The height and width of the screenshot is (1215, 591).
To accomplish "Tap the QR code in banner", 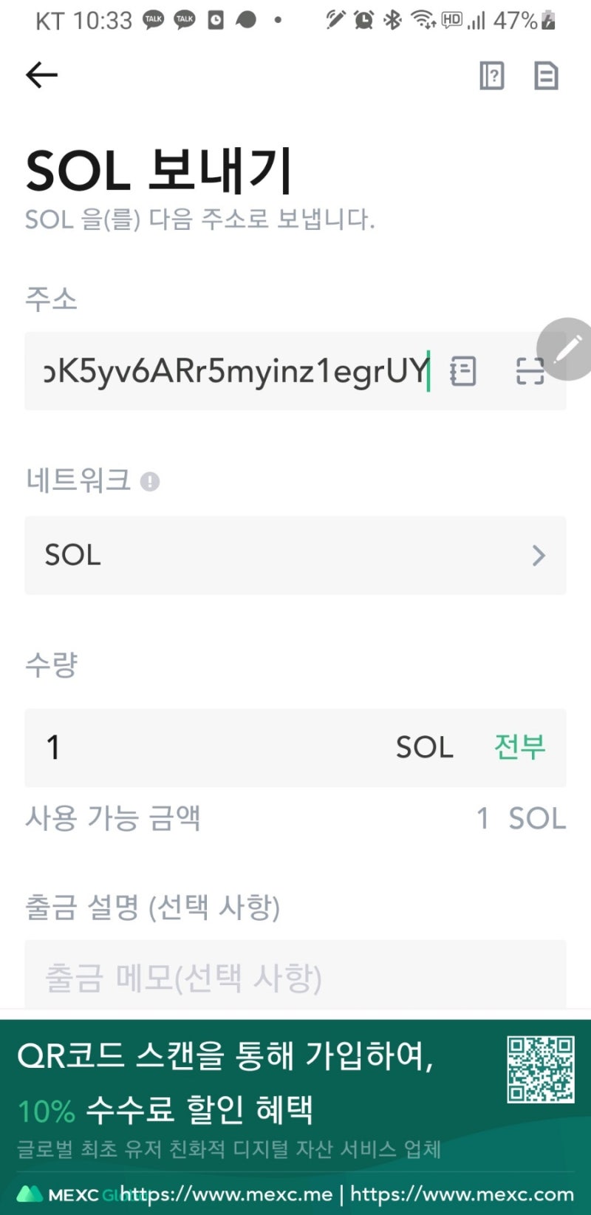I will tap(541, 1069).
